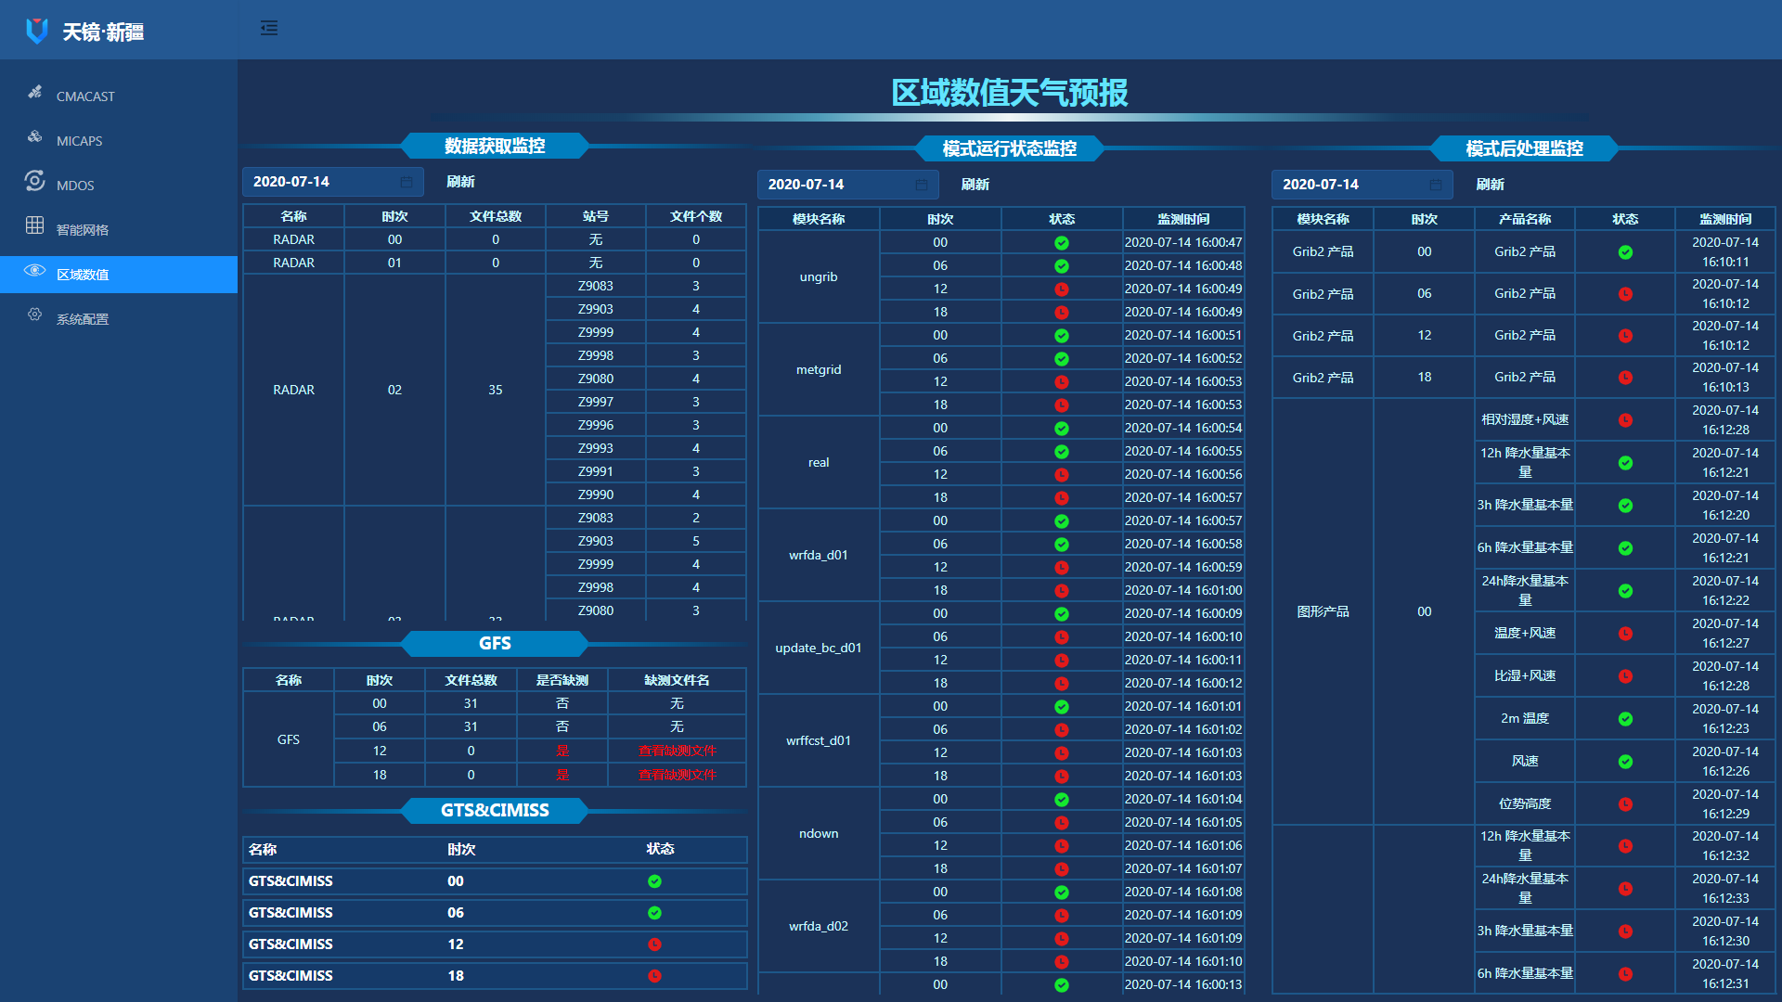Click the MICAPS sidebar icon
1782x1002 pixels.
click(x=35, y=136)
